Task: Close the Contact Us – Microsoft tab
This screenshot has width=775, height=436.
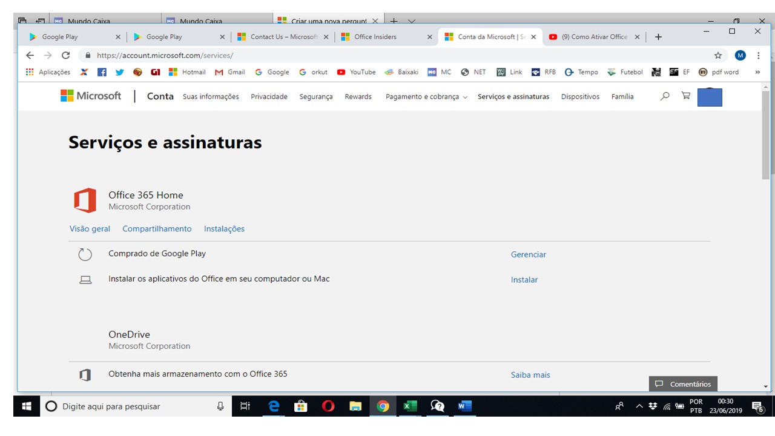Action: pos(326,37)
